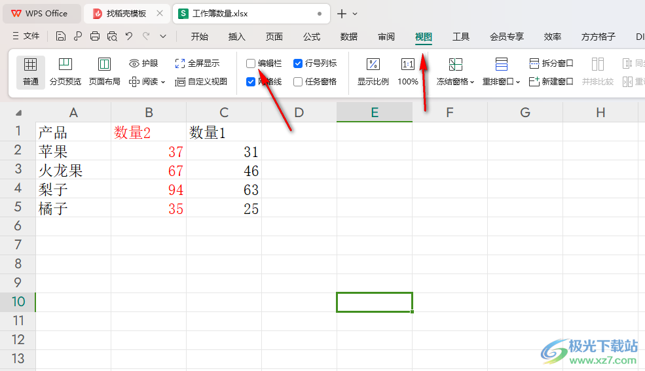Switch to 找稻壳模板 document tab
Image resolution: width=645 pixels, height=371 pixels.
click(x=126, y=14)
